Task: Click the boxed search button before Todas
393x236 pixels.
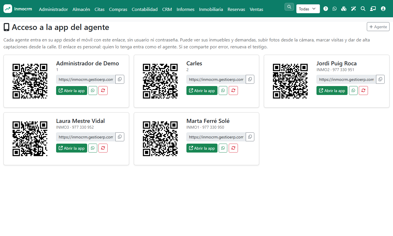Action: pyautogui.click(x=289, y=7)
